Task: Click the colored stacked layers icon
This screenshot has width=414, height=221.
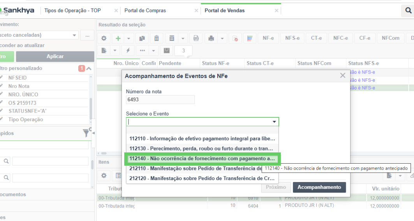Action: coord(250,38)
